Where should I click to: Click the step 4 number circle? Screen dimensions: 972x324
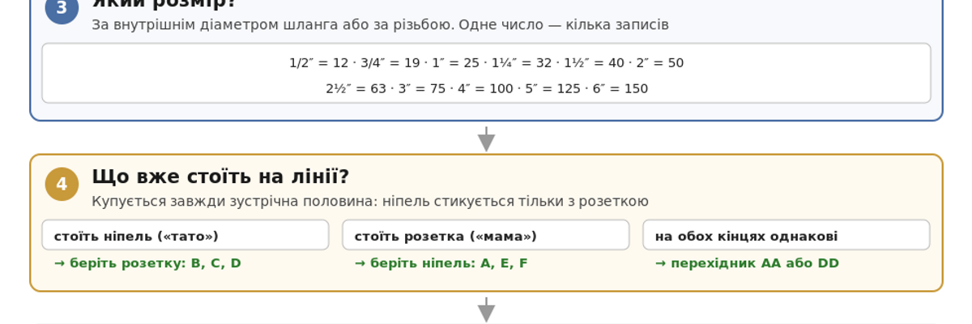(x=62, y=184)
